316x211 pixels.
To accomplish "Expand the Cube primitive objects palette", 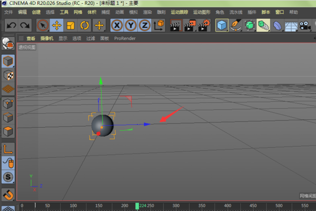I will pyautogui.click(x=222, y=25).
